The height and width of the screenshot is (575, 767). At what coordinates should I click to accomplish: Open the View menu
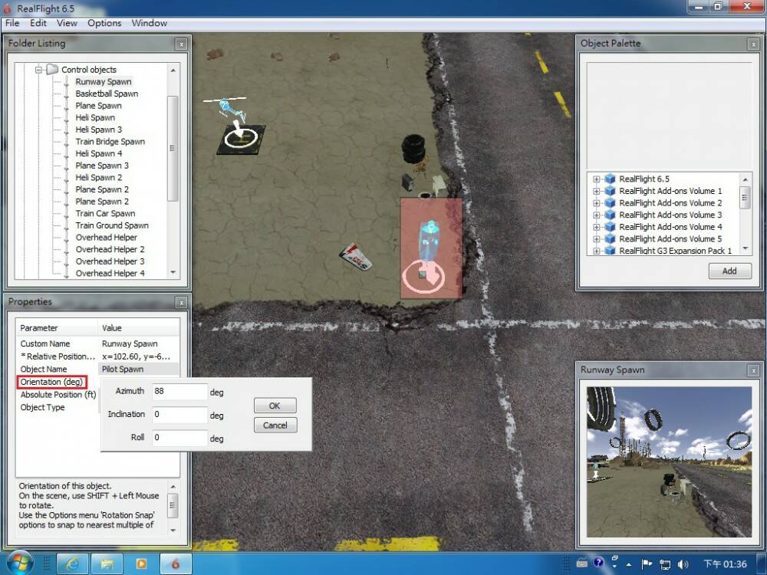67,23
